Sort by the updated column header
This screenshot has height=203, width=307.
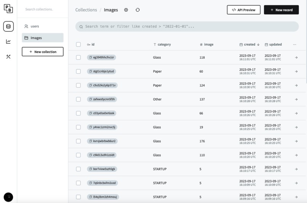point(273,45)
